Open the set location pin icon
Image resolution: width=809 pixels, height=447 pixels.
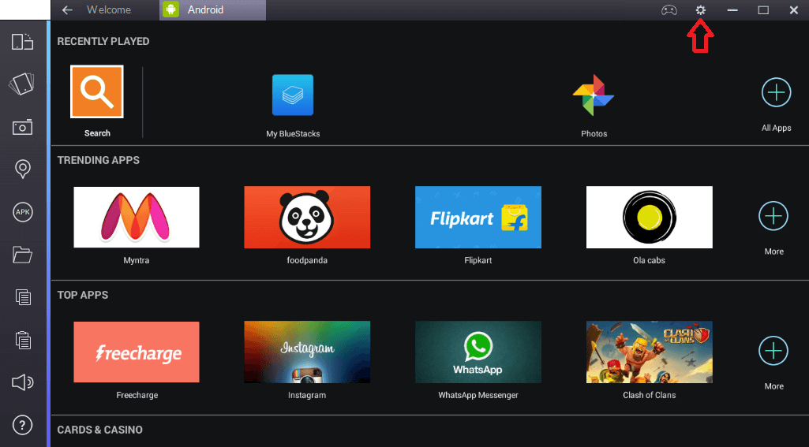click(x=23, y=169)
